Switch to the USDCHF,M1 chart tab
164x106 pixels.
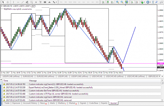pyautogui.click(x=97, y=76)
